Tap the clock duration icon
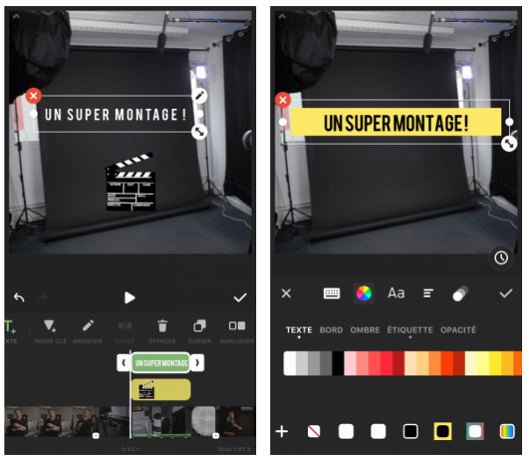The image size is (530, 461). tap(501, 258)
